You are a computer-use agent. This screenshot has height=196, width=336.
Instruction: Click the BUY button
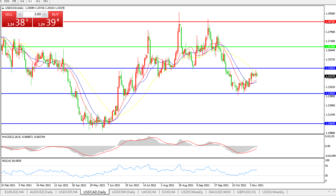click(x=55, y=14)
